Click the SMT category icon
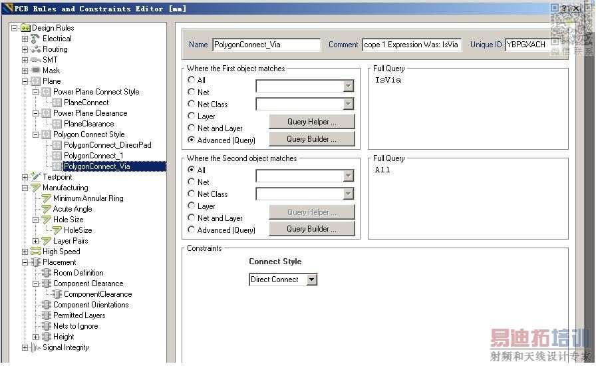Viewport: 596px width, 366px height. [36, 60]
